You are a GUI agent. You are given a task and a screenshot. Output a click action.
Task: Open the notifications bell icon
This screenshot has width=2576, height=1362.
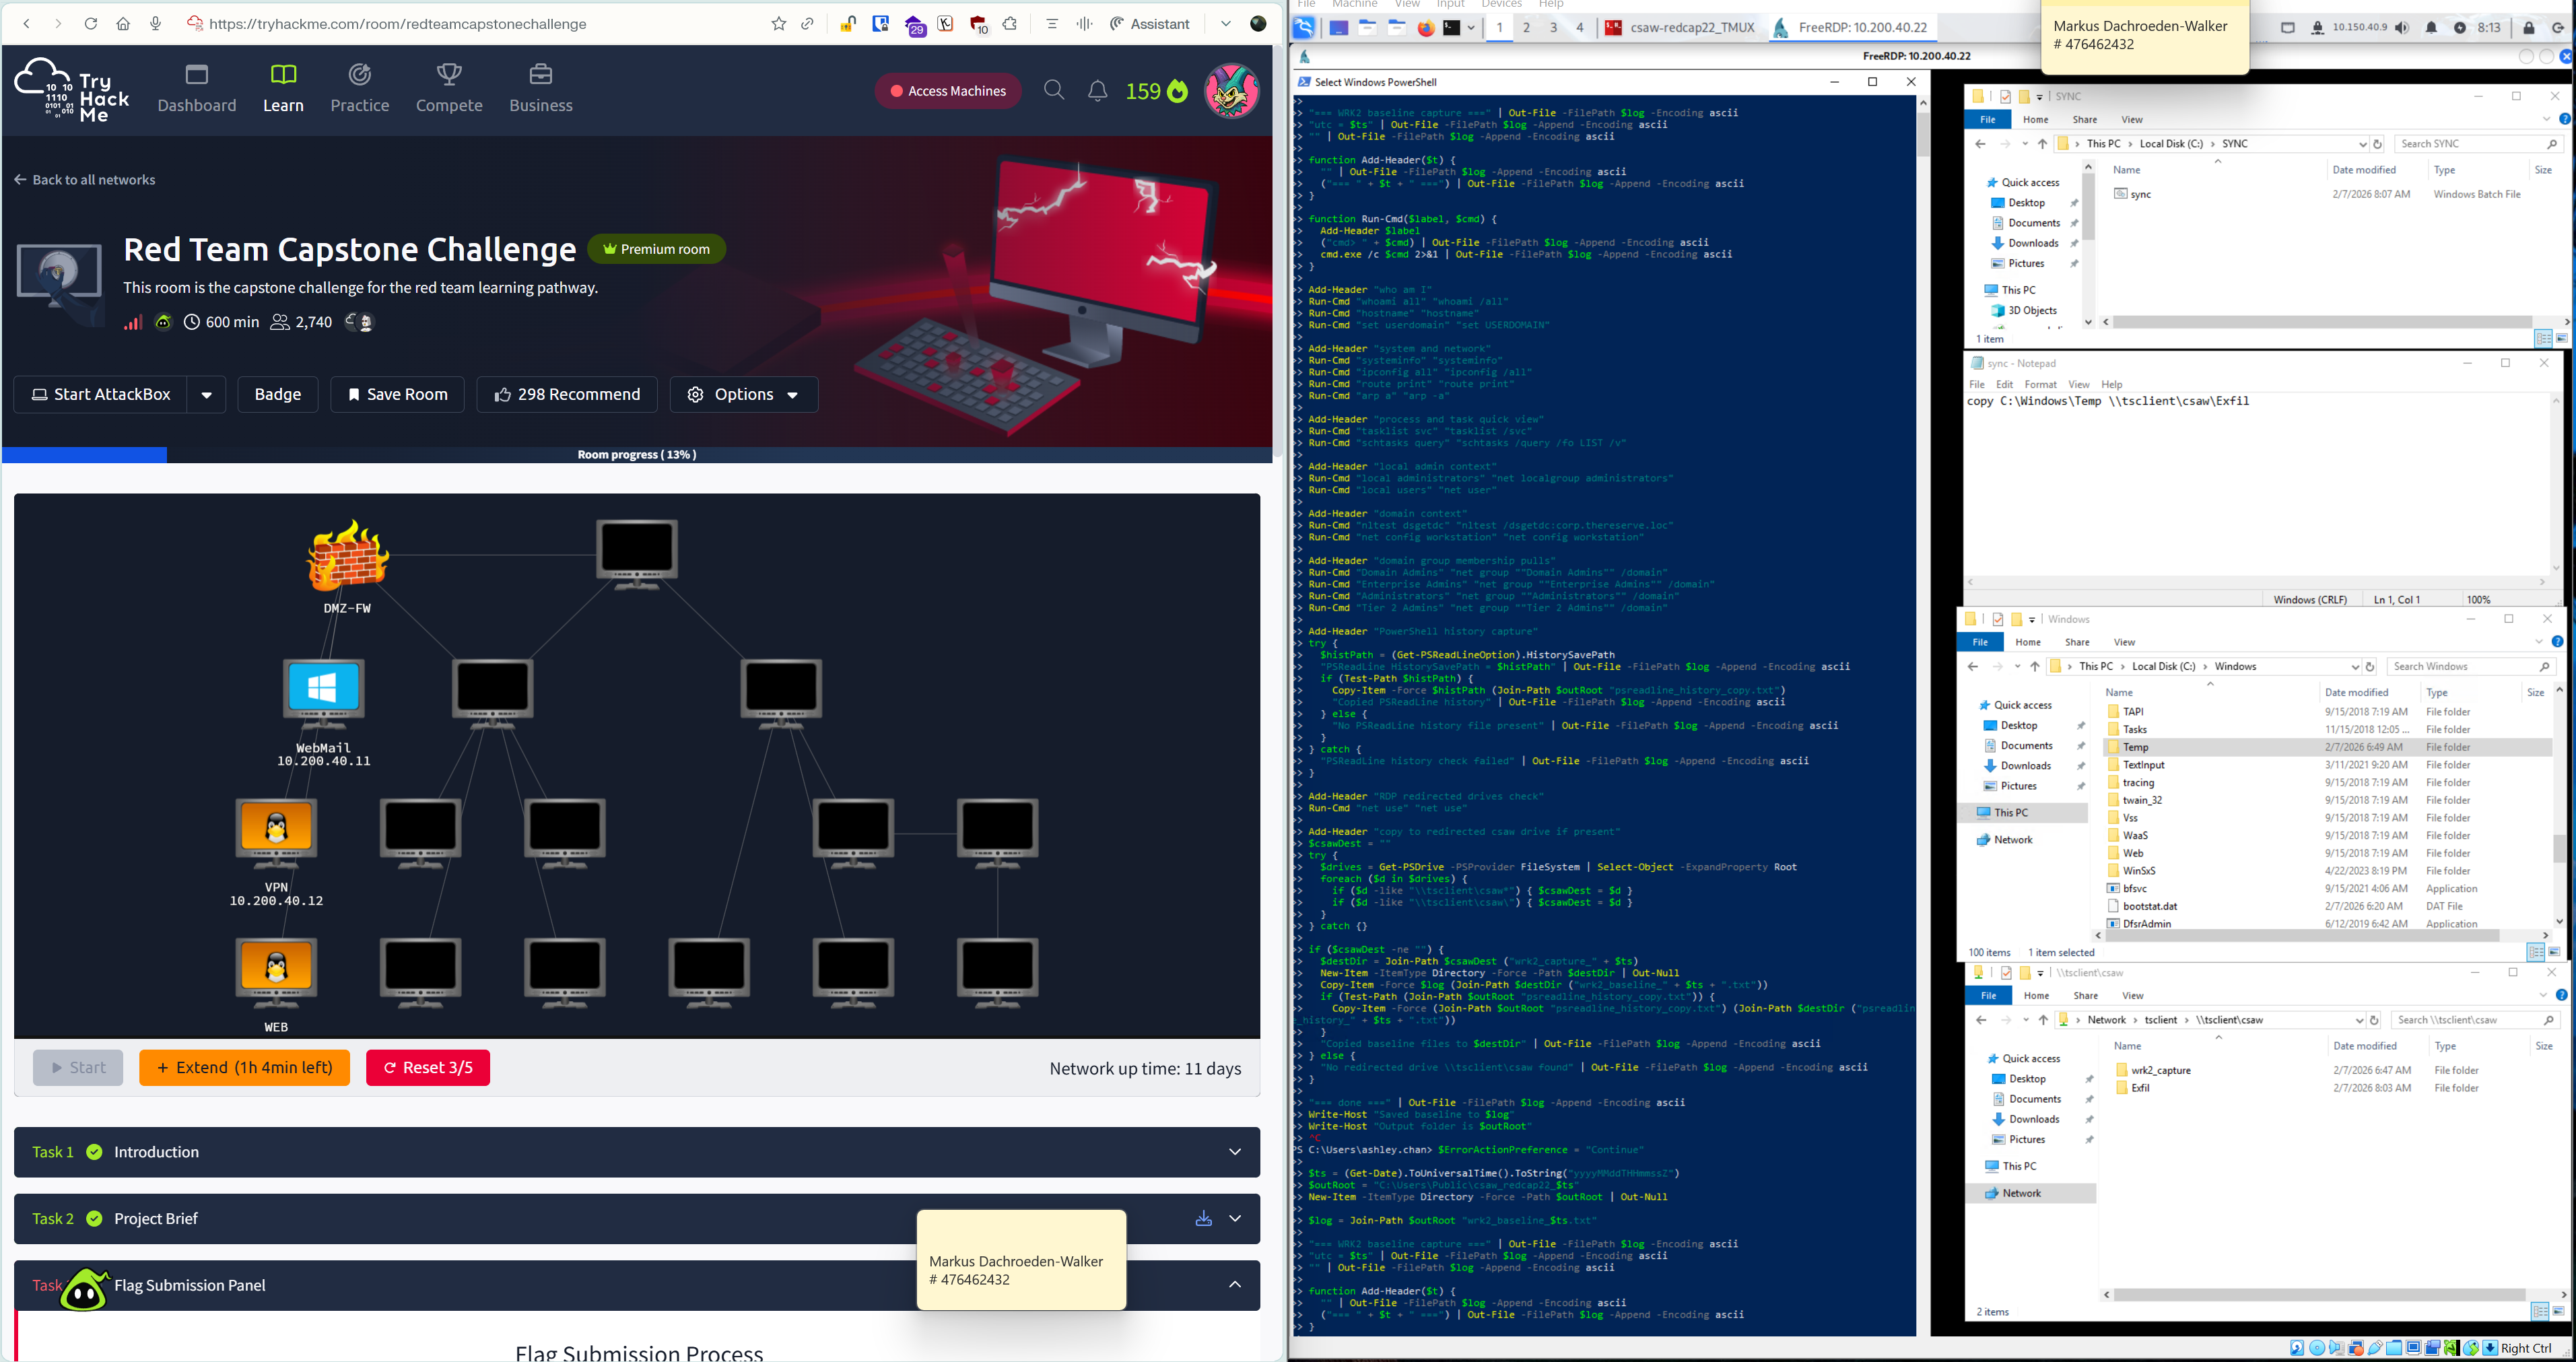(x=1097, y=91)
